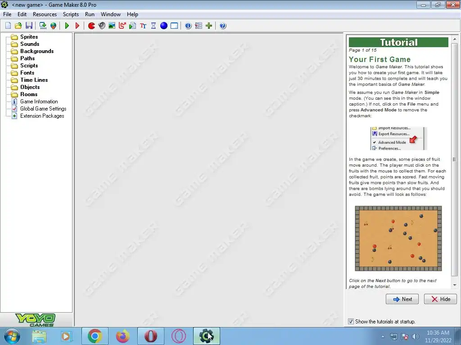Create a sound with the speaker icon
This screenshot has height=345, width=461.
pyautogui.click(x=102, y=26)
